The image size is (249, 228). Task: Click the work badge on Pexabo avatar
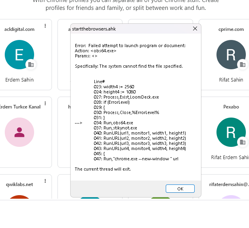[243, 142]
